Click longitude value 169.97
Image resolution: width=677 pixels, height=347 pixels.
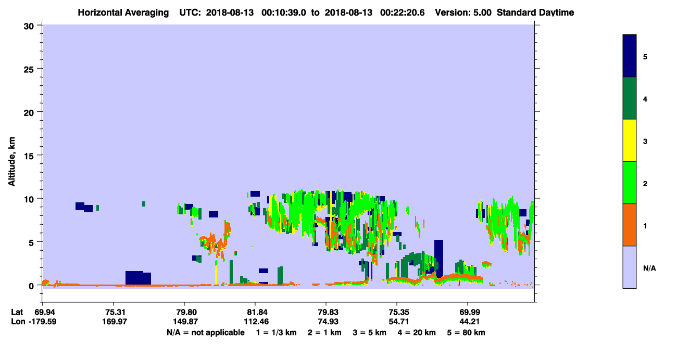click(114, 322)
